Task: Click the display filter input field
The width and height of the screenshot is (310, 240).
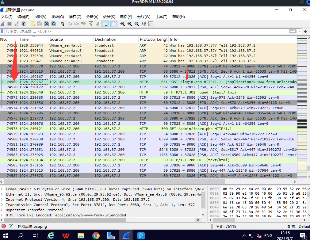Action: click(146, 32)
